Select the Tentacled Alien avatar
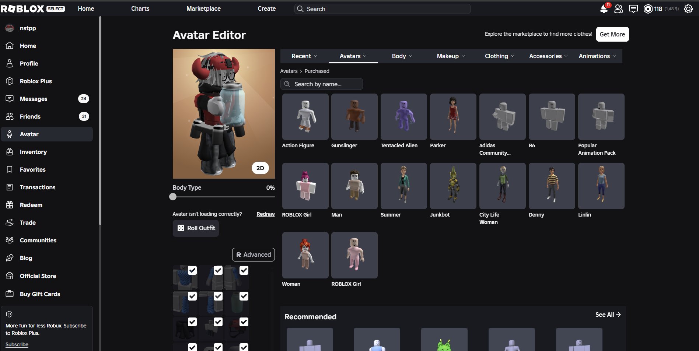Screen dimensions: 699x351 [404, 117]
